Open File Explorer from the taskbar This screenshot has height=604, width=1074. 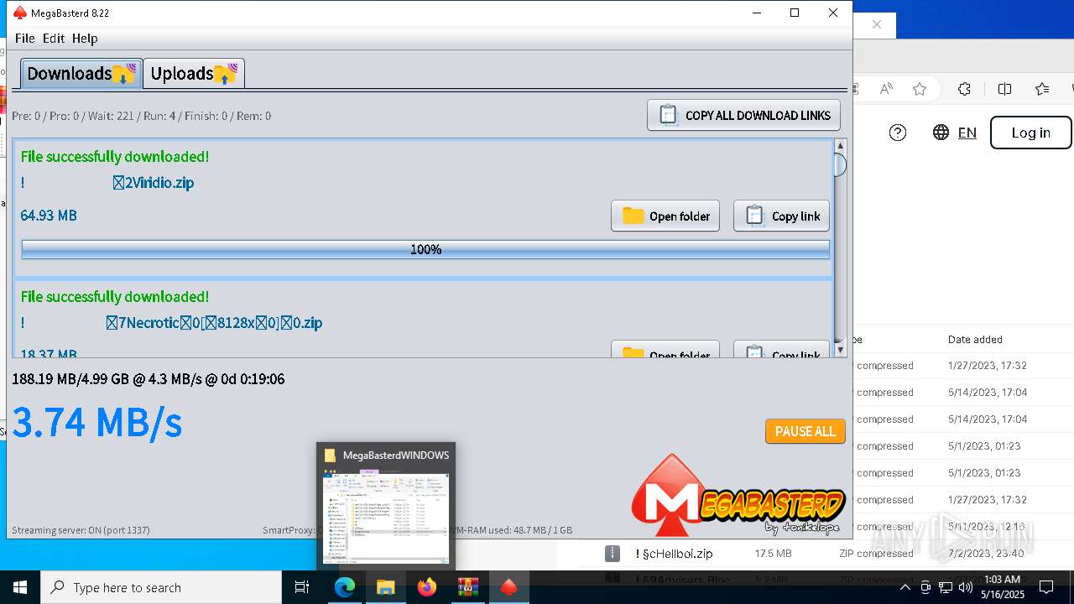[385, 587]
